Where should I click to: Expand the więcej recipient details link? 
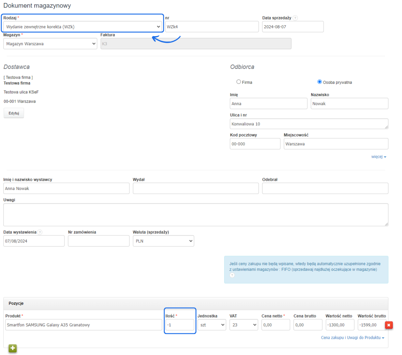(x=378, y=157)
